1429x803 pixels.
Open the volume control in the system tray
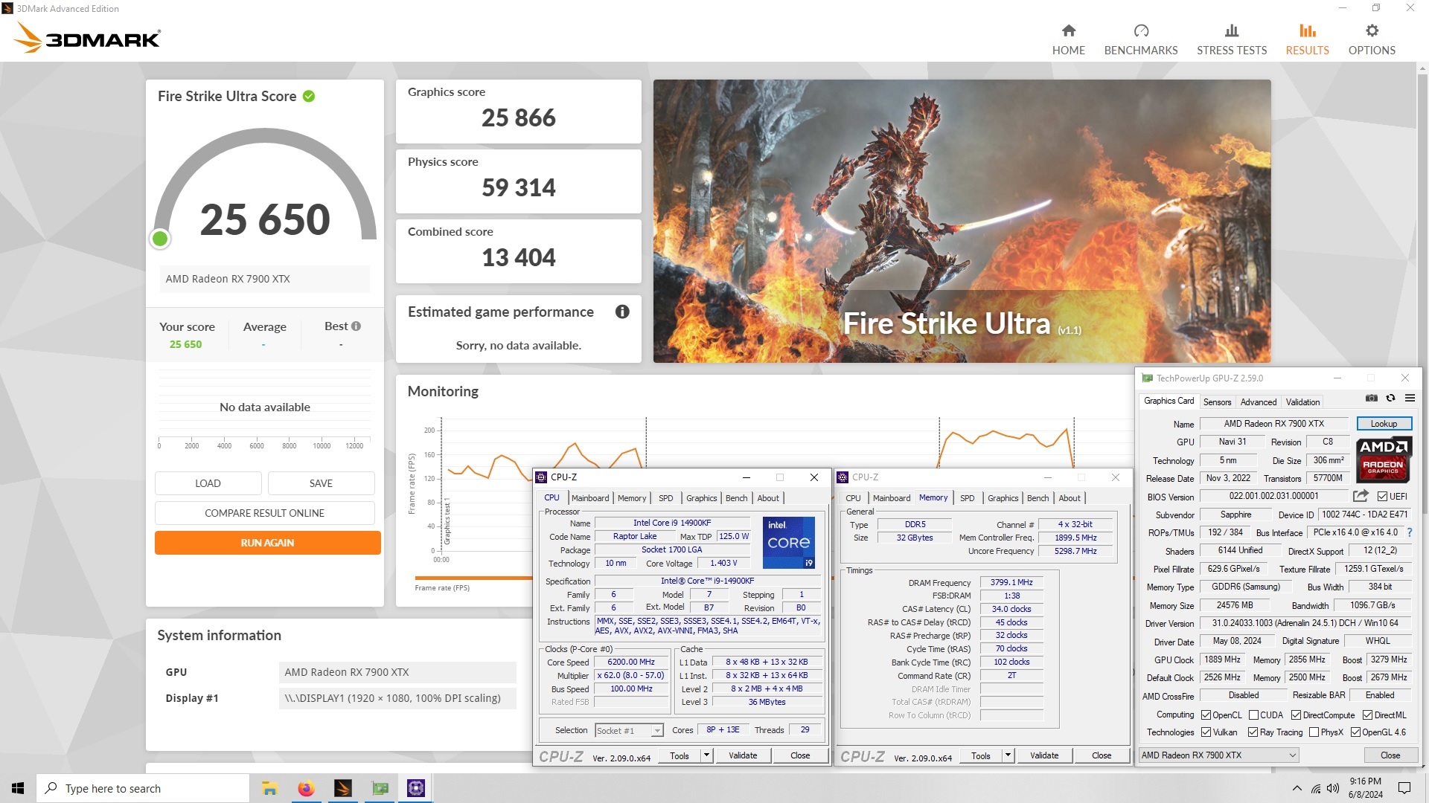coord(1333,788)
